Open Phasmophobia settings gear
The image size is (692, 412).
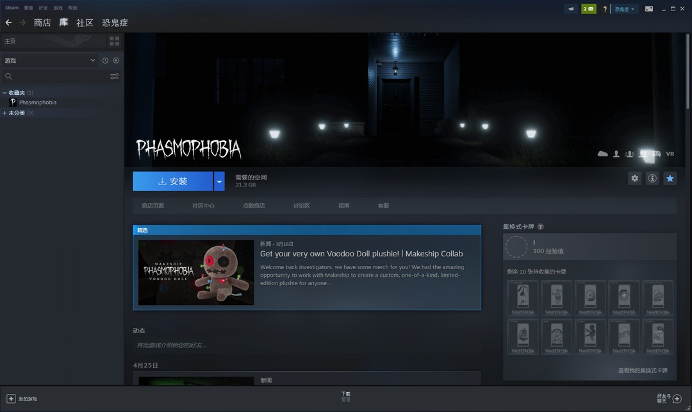(634, 178)
